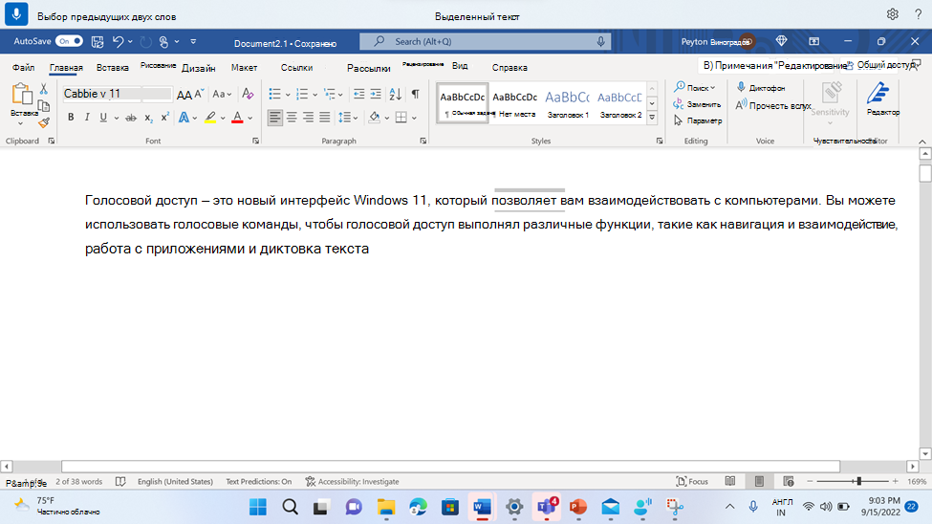
Task: Toggle Bold formatting
Action: pos(71,118)
